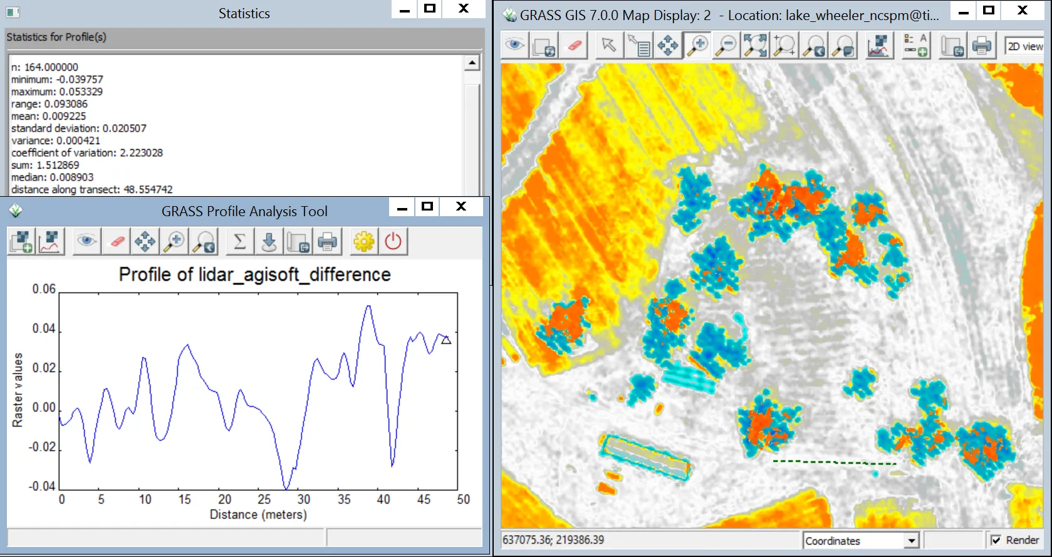This screenshot has width=1052, height=557.
Task: Expand the 2D view dropdown
Action: point(1025,46)
